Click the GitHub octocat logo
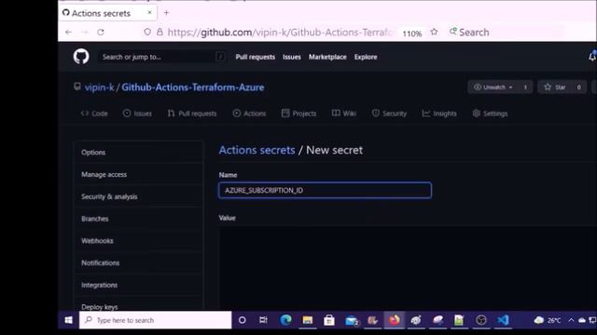Screen dimensions: 597x335 [81, 57]
